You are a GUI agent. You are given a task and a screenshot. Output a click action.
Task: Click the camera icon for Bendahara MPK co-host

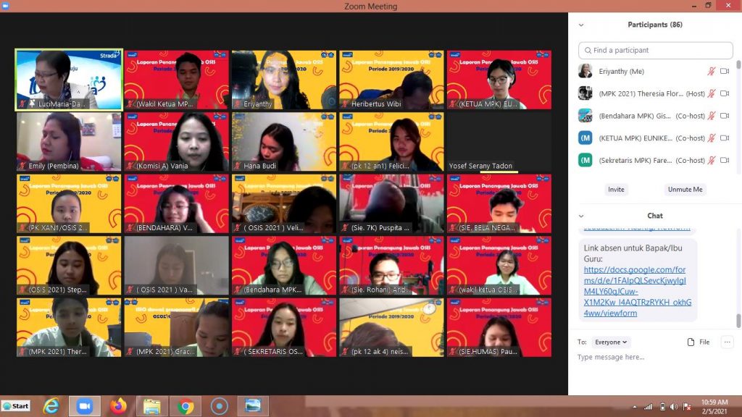coord(725,116)
